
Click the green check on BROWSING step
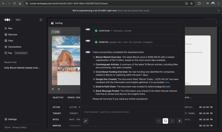point(96,42)
